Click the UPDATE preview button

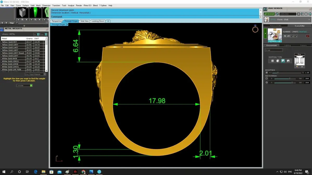(275, 41)
